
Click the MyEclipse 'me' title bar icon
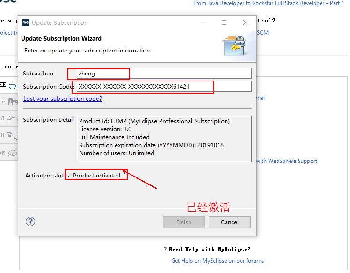tap(26, 22)
